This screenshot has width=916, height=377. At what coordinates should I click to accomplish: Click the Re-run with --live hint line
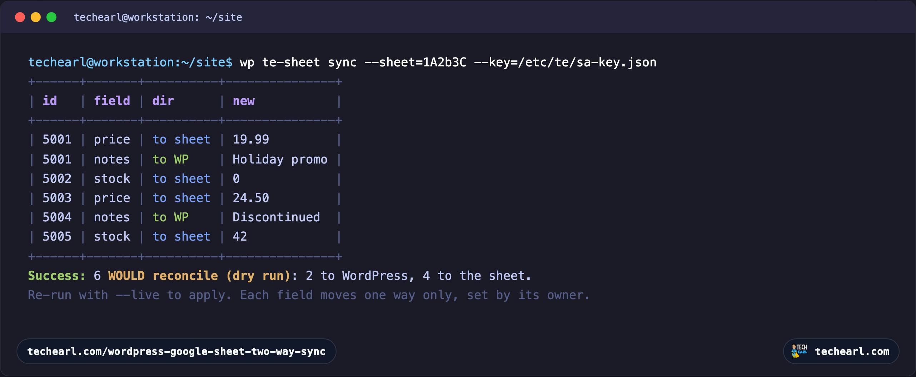pyautogui.click(x=309, y=296)
